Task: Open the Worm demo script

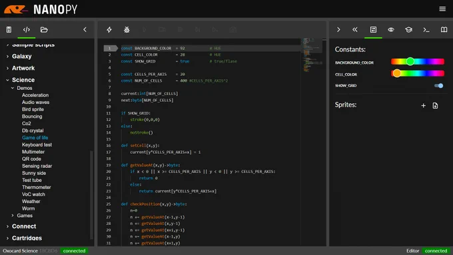Action: point(28,208)
